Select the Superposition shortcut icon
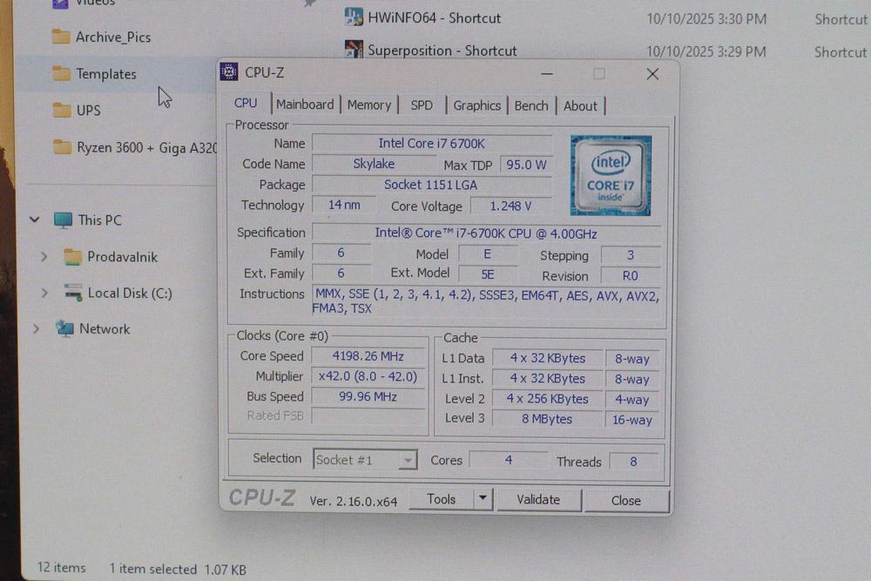The height and width of the screenshot is (581, 871). (354, 50)
